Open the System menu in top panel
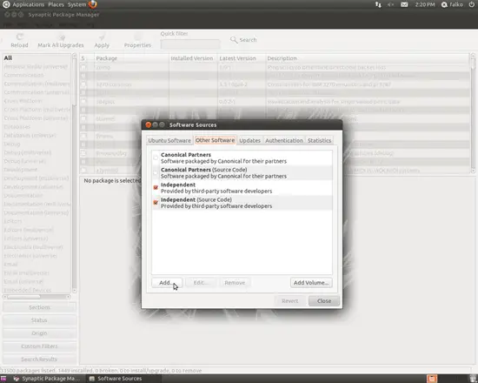Viewport: 478px width, 383px height. click(76, 4)
